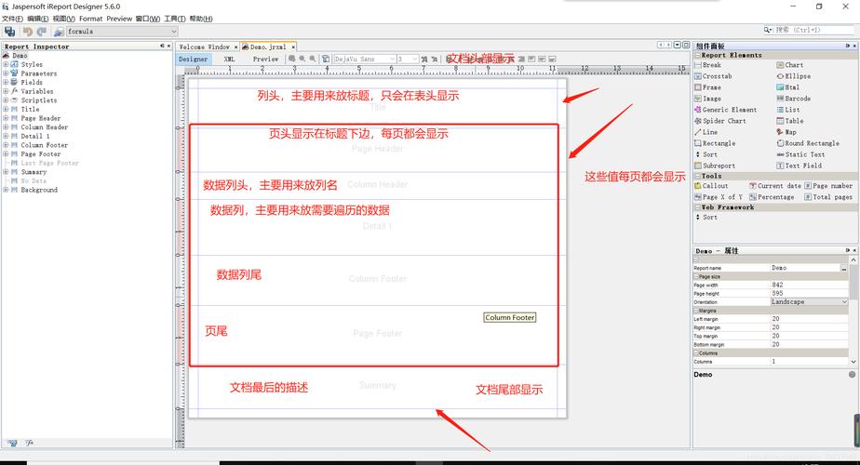Click the Redo arrow icon
This screenshot has width=860, height=465.
coord(42,32)
